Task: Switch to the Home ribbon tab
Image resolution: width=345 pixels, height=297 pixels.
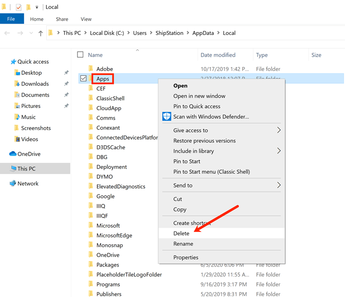Action: 37,19
